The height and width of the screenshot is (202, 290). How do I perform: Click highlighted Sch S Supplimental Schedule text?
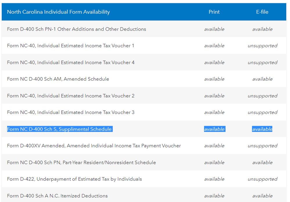[x=59, y=129]
